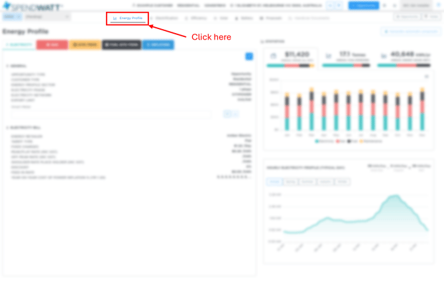Click the progress bar under cost card

[x=292, y=65]
